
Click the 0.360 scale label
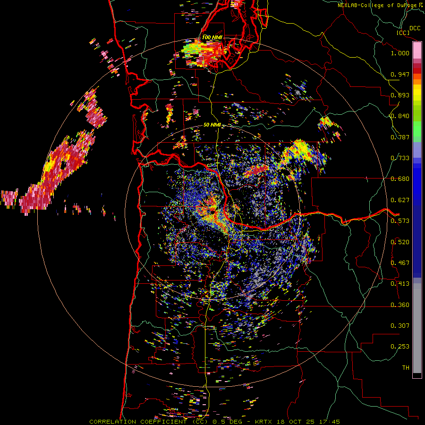[x=400, y=305]
